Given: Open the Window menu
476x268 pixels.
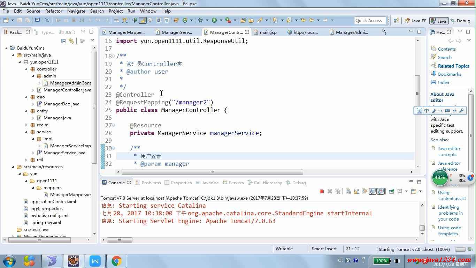Looking at the screenshot, I should point(148,11).
